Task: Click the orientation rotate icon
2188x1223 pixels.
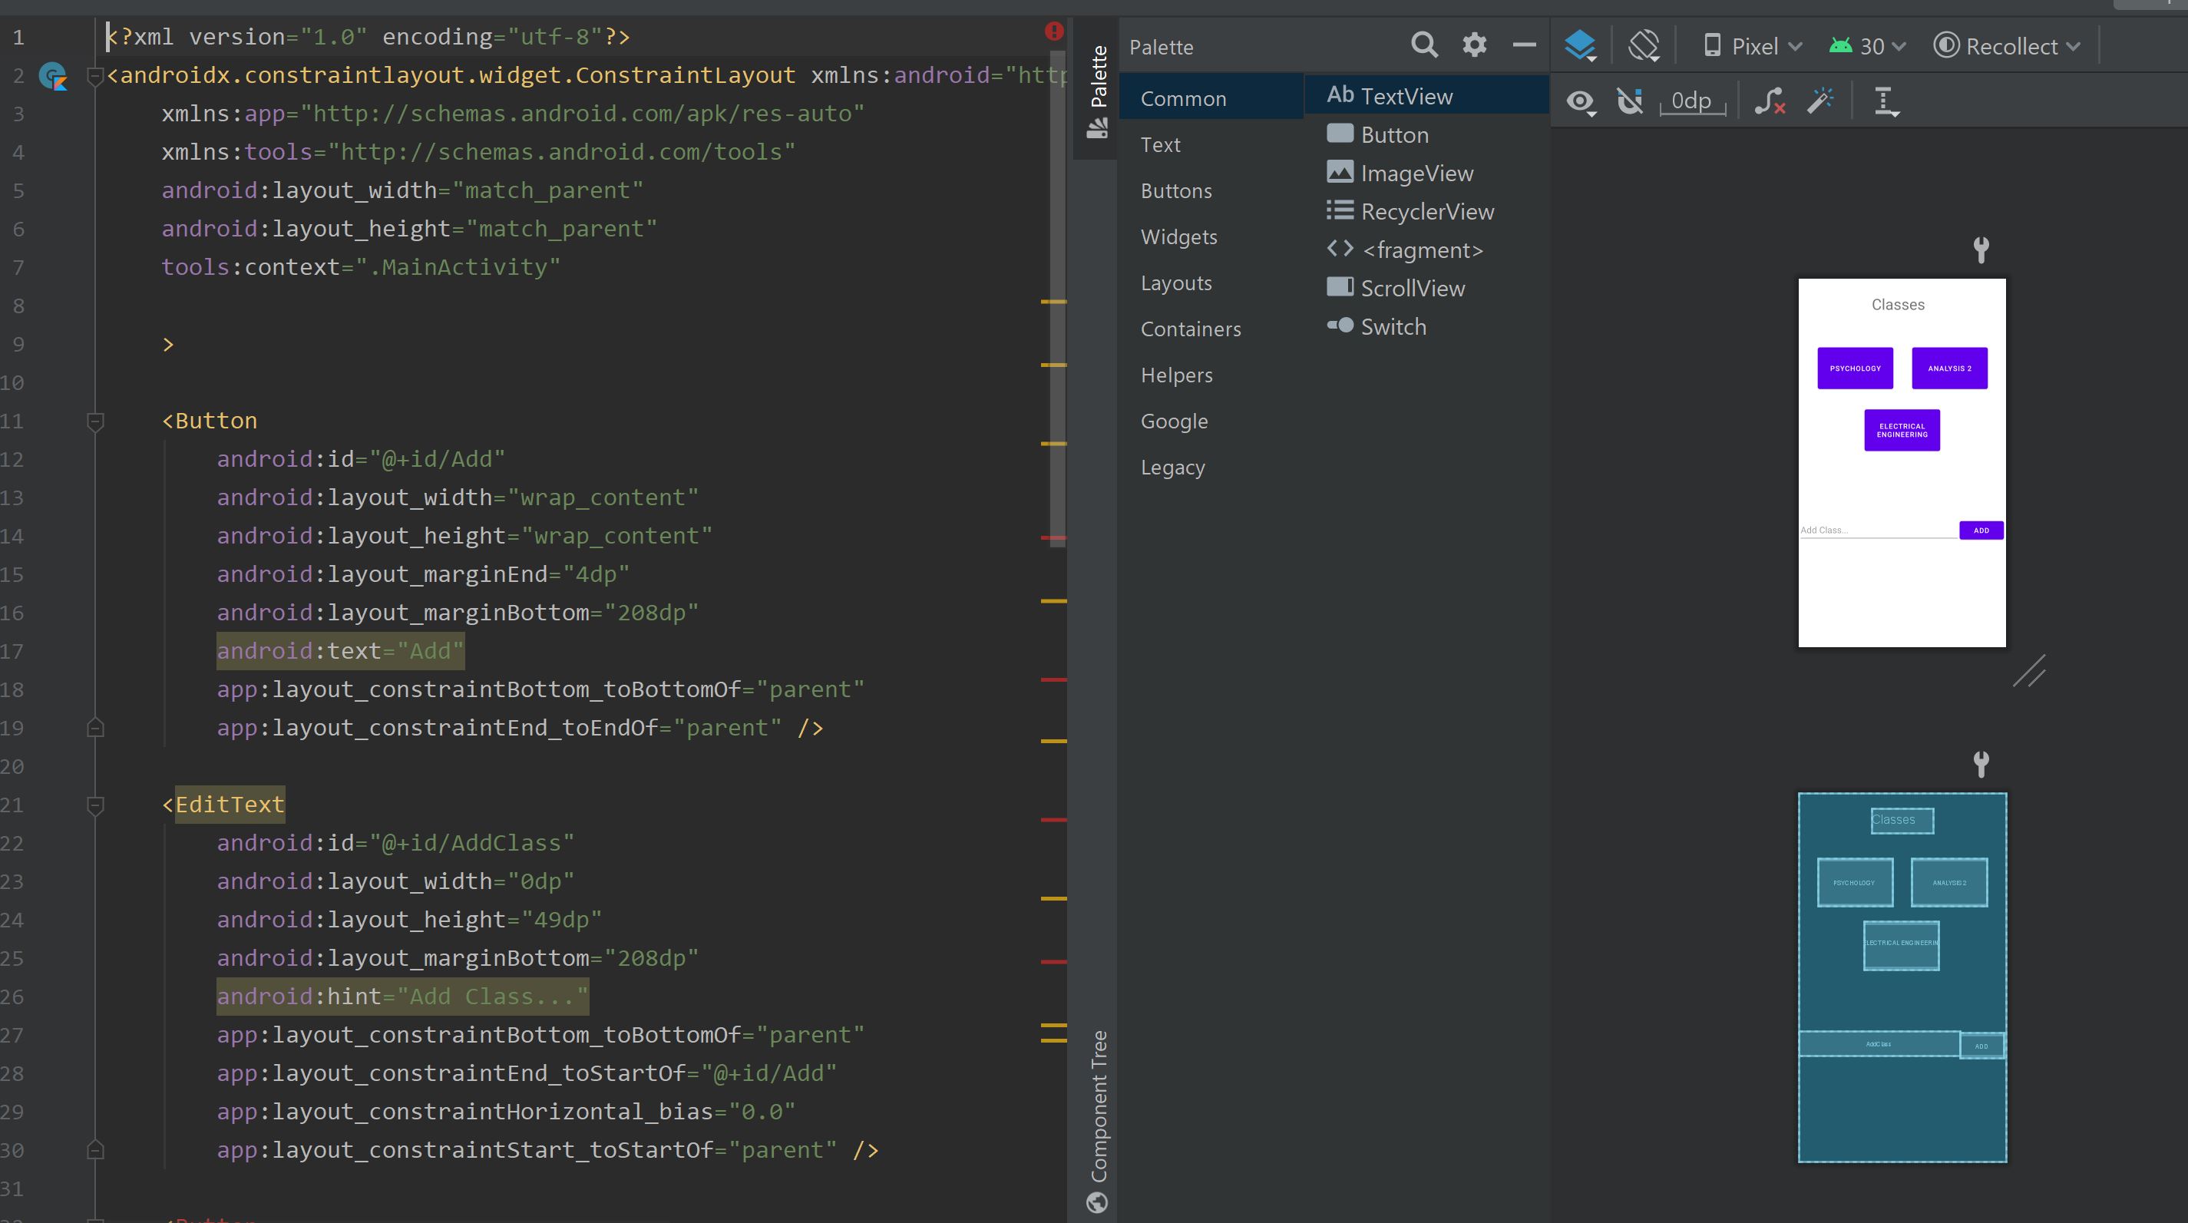Action: [1644, 45]
